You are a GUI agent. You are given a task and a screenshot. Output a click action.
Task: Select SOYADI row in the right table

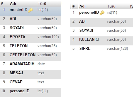(101, 32)
